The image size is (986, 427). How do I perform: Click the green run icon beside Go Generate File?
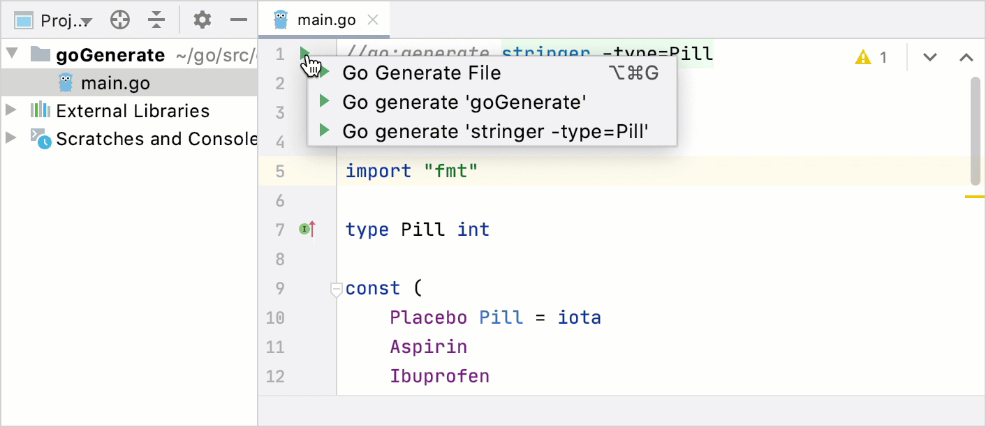324,73
